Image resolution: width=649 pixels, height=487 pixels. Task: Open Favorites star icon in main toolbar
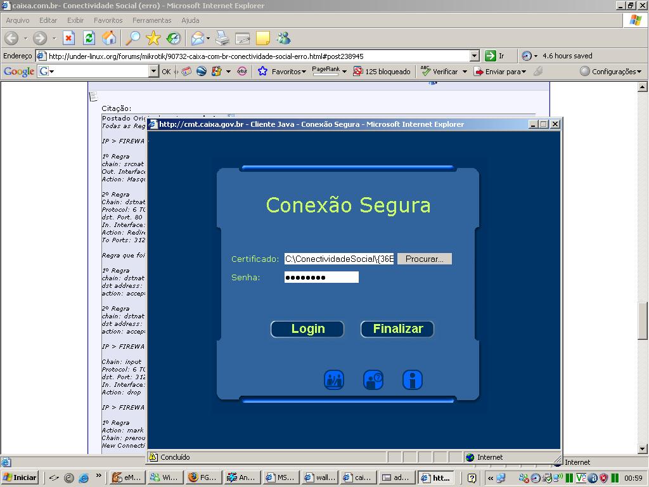[153, 38]
